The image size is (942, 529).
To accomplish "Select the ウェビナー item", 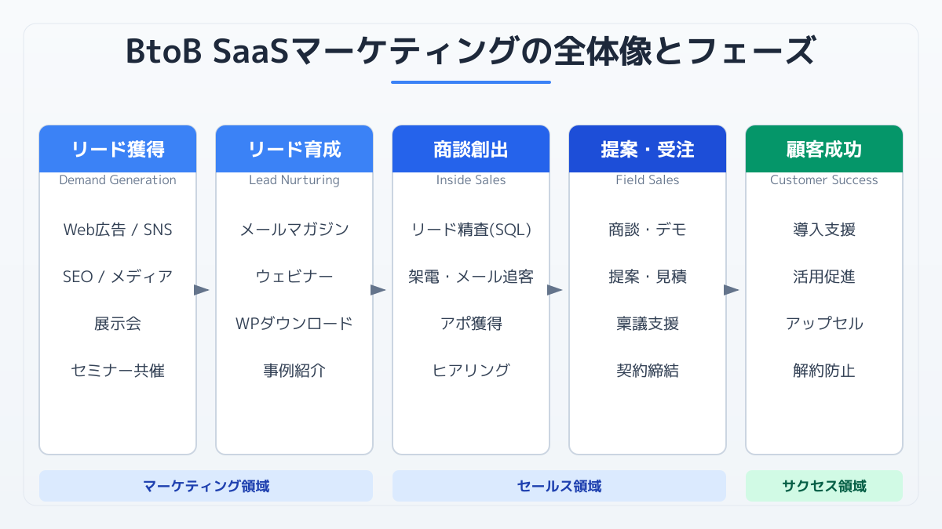I will pos(294,277).
